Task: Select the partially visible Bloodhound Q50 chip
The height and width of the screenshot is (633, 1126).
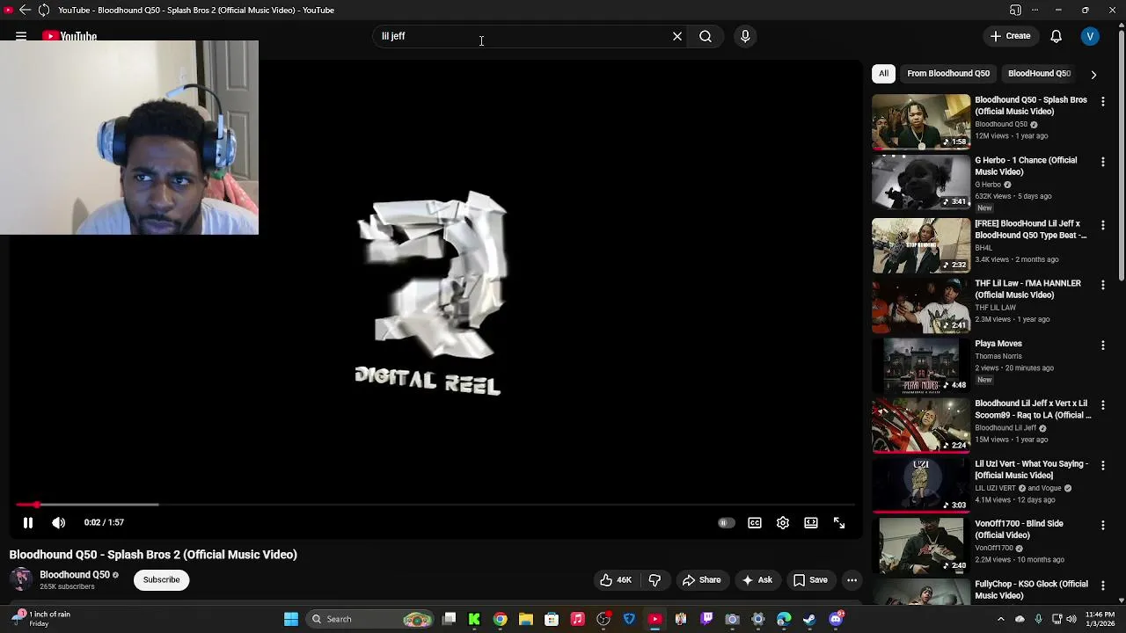Action: (1039, 74)
